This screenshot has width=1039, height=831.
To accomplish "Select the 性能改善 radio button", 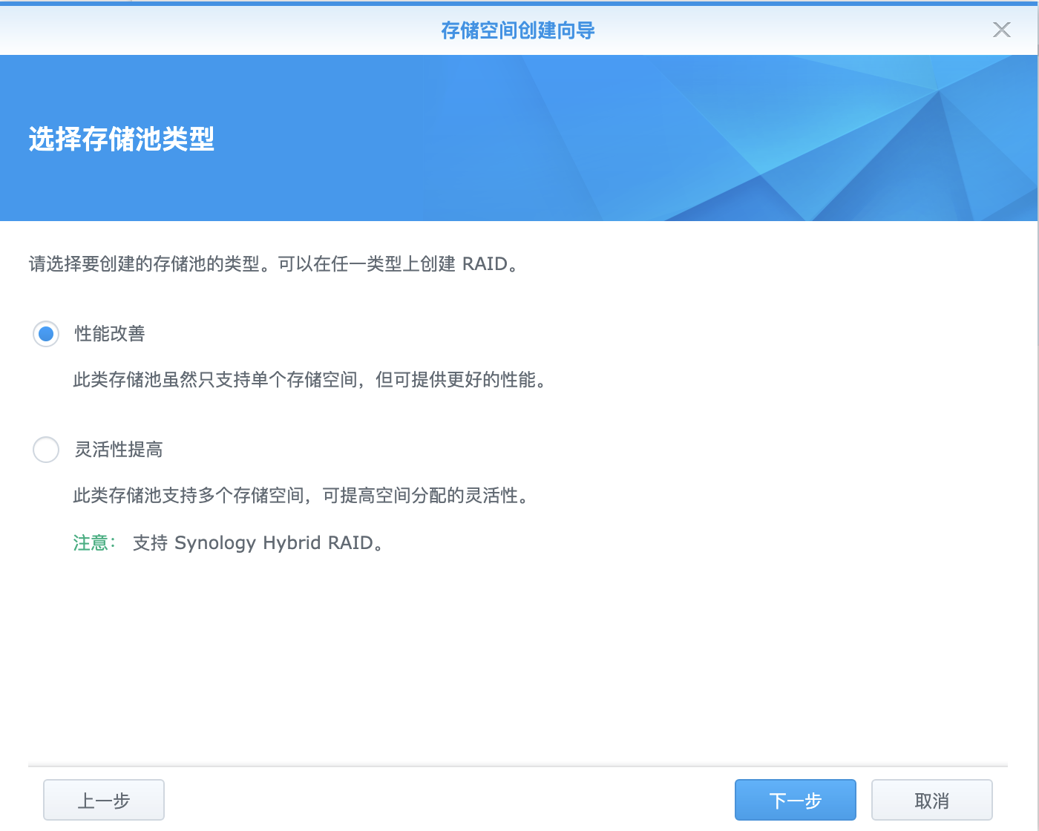I will click(46, 334).
